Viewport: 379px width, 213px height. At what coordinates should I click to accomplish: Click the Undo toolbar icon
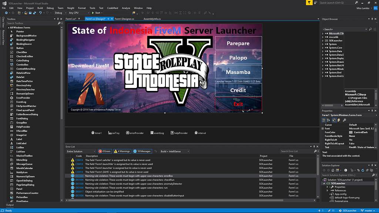(x=40, y=13)
